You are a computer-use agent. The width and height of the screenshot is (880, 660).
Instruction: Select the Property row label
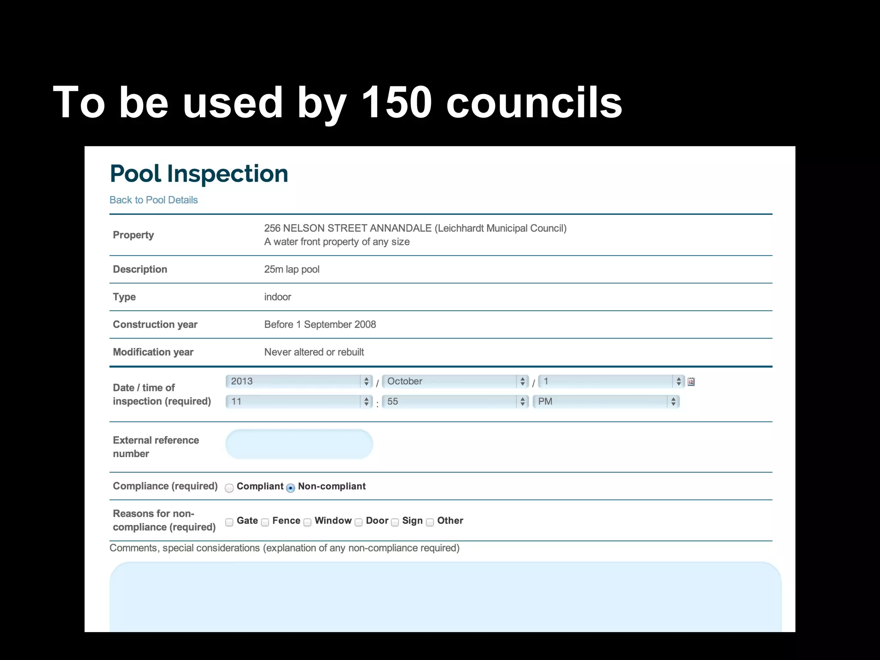tap(133, 235)
